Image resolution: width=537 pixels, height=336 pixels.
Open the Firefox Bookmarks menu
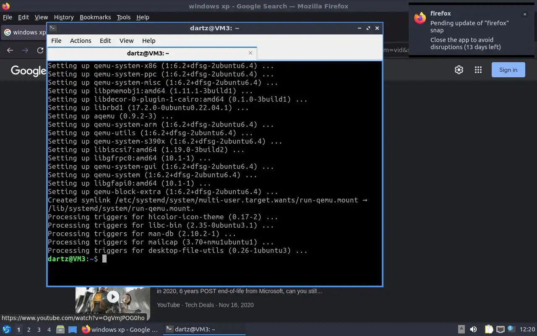95,17
